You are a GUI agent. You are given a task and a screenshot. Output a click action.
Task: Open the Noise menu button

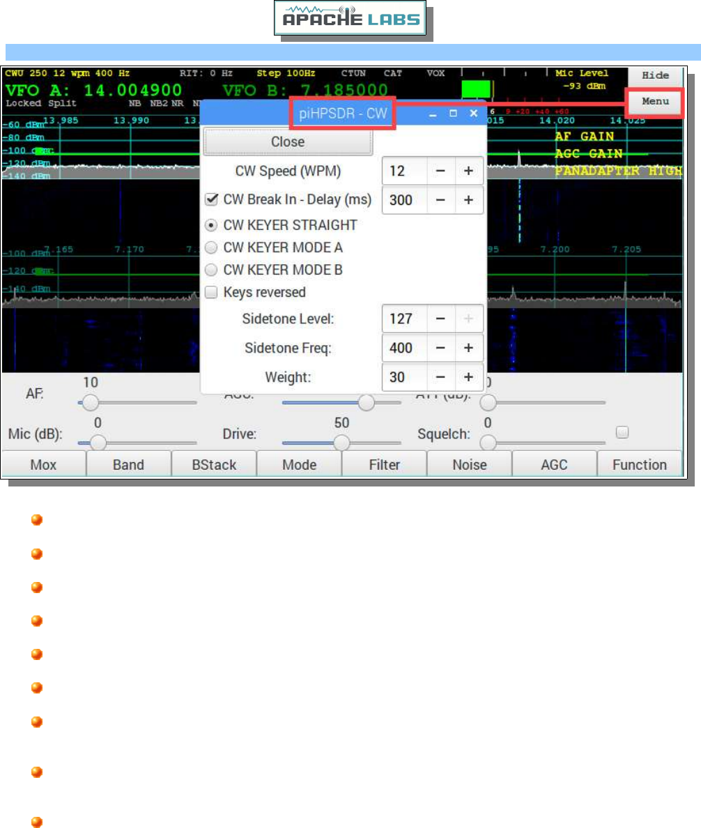click(x=469, y=465)
